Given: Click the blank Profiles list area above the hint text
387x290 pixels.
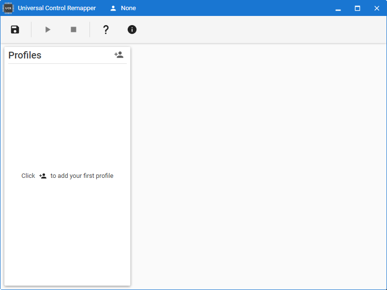Looking at the screenshot, I should coord(67,116).
